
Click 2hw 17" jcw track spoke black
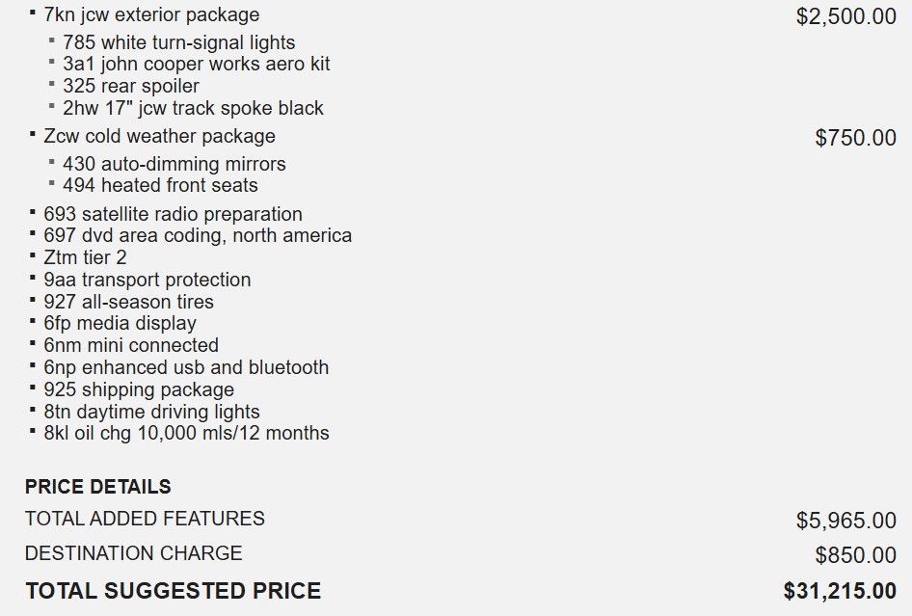(x=193, y=108)
